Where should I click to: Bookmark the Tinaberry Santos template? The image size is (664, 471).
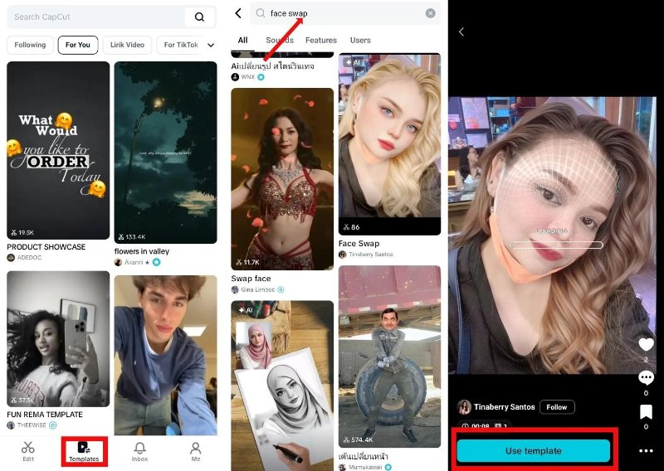[646, 412]
